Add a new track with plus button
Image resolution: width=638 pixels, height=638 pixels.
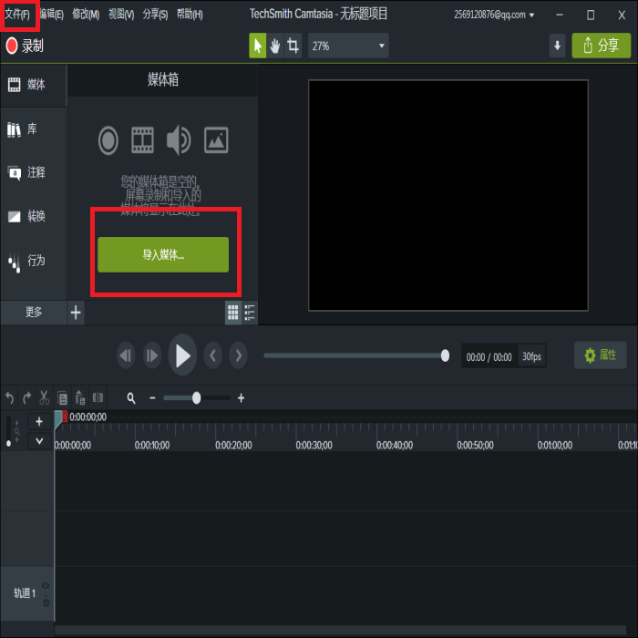click(x=39, y=421)
